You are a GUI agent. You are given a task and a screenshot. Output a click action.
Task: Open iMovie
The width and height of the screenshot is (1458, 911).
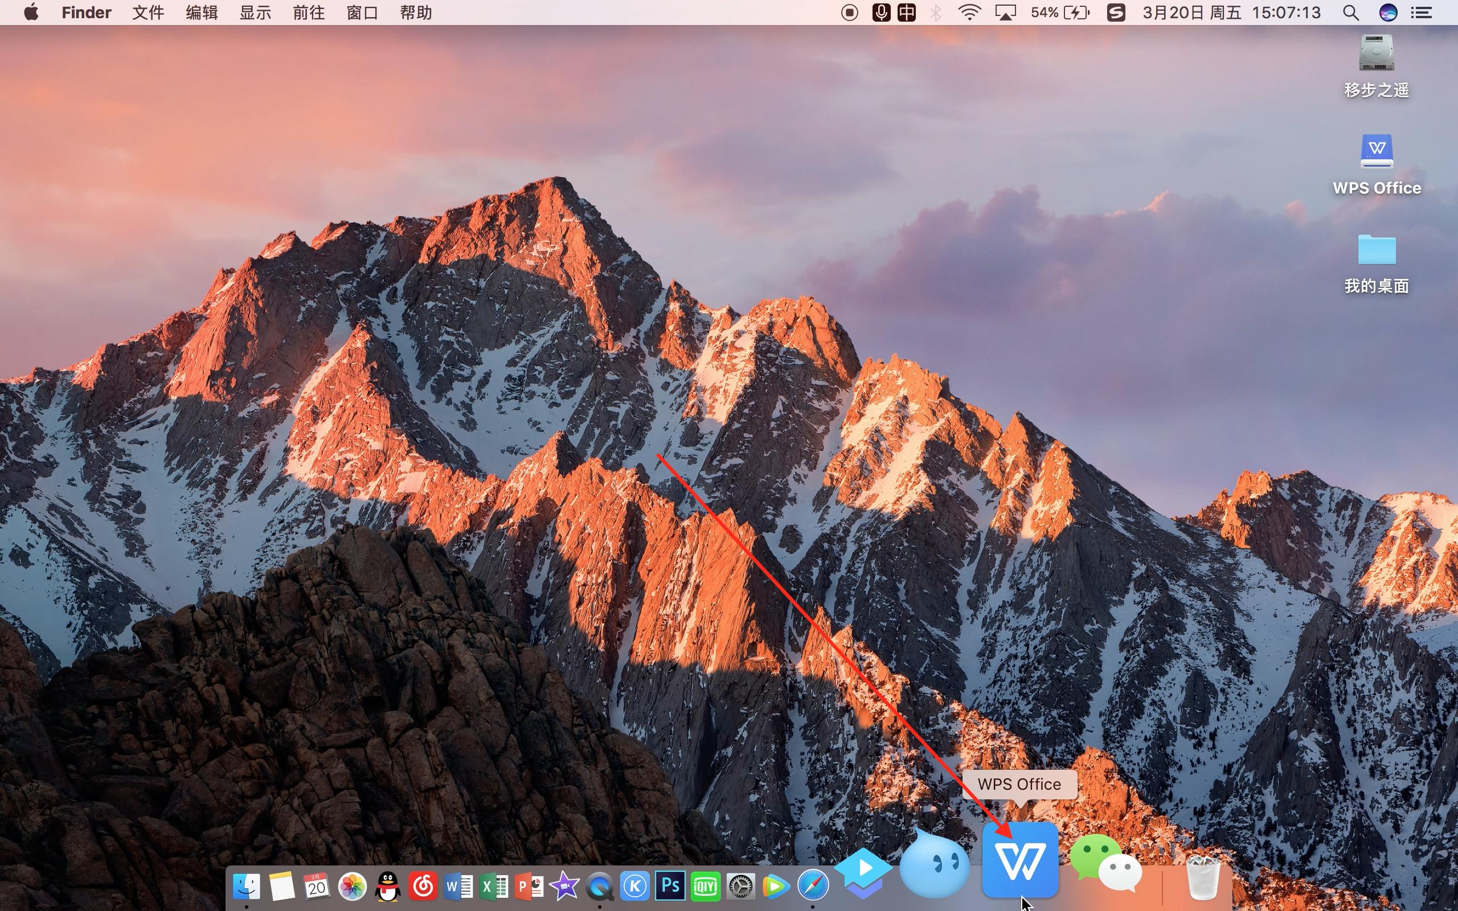tap(563, 886)
